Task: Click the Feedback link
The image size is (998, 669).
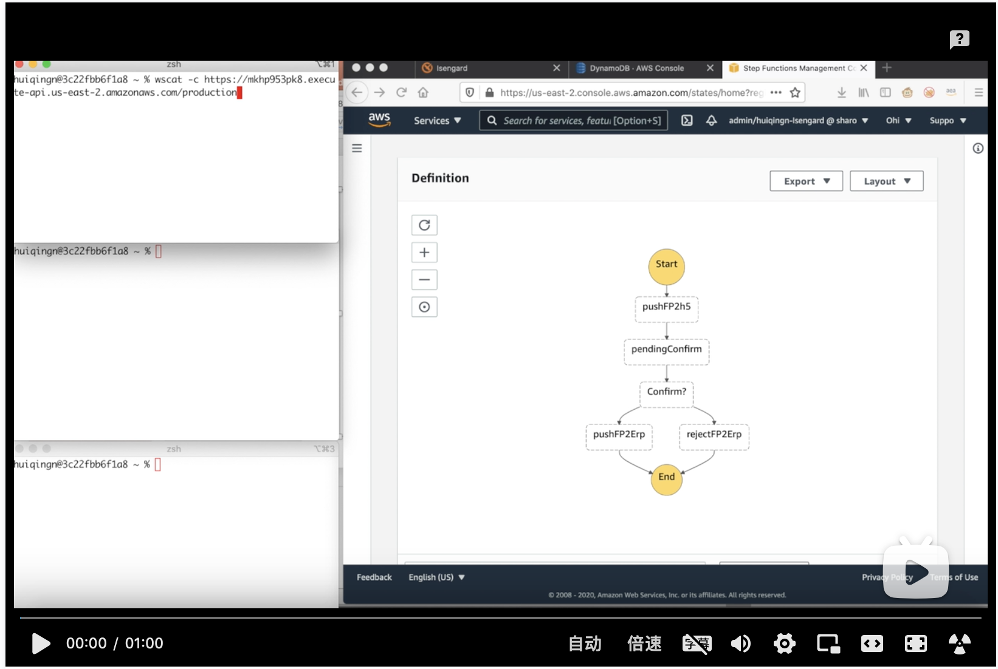Action: point(374,577)
